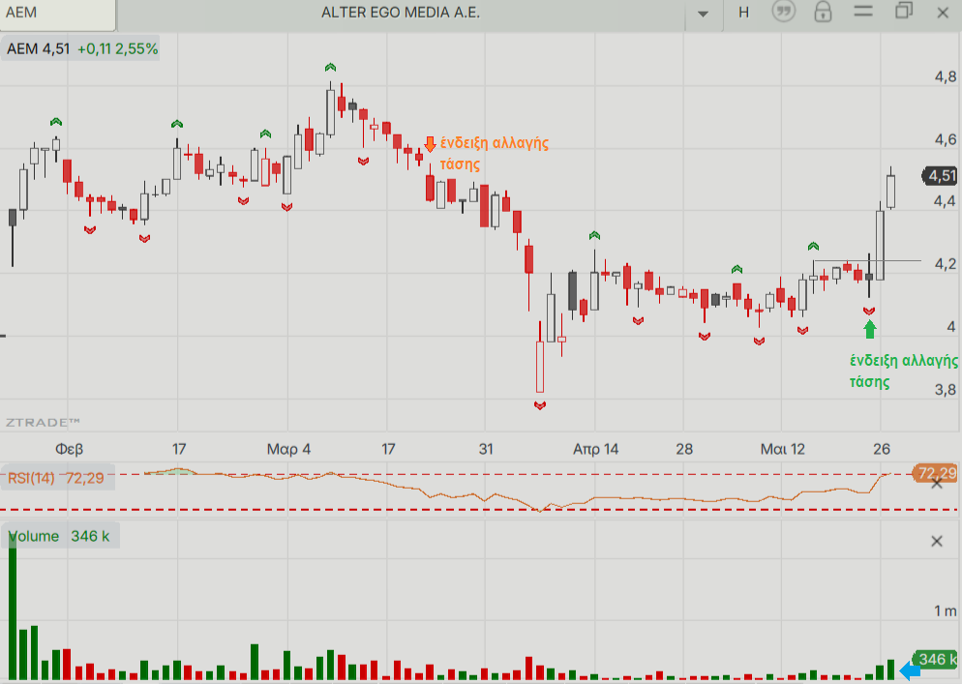Click the AEM 4,51 price legend

(39, 49)
